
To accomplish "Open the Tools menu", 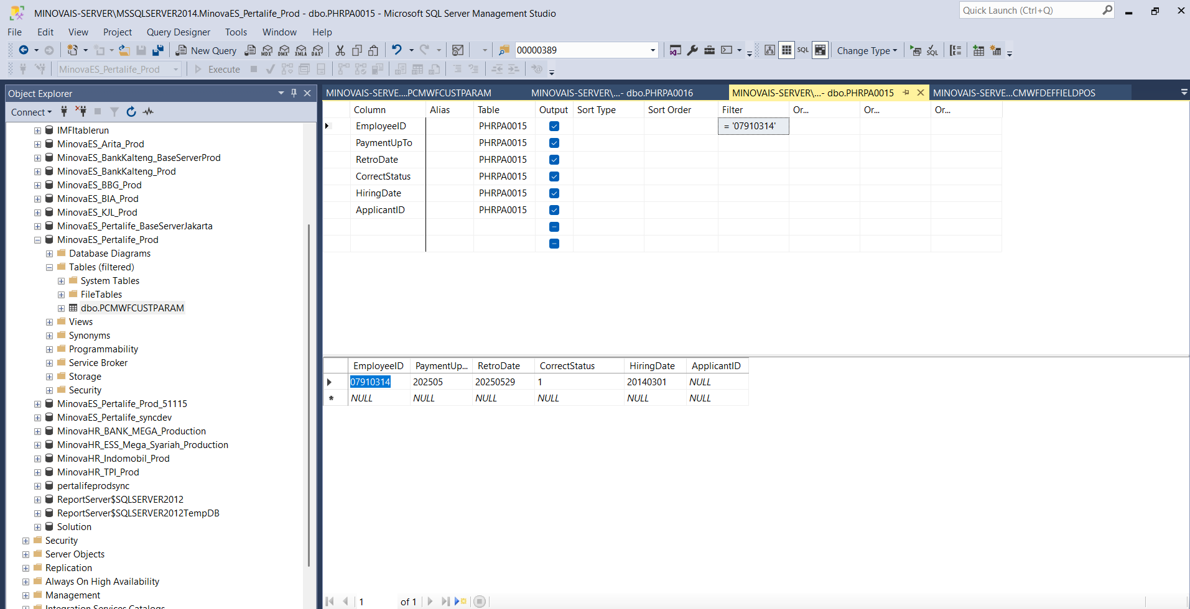I will click(x=236, y=32).
